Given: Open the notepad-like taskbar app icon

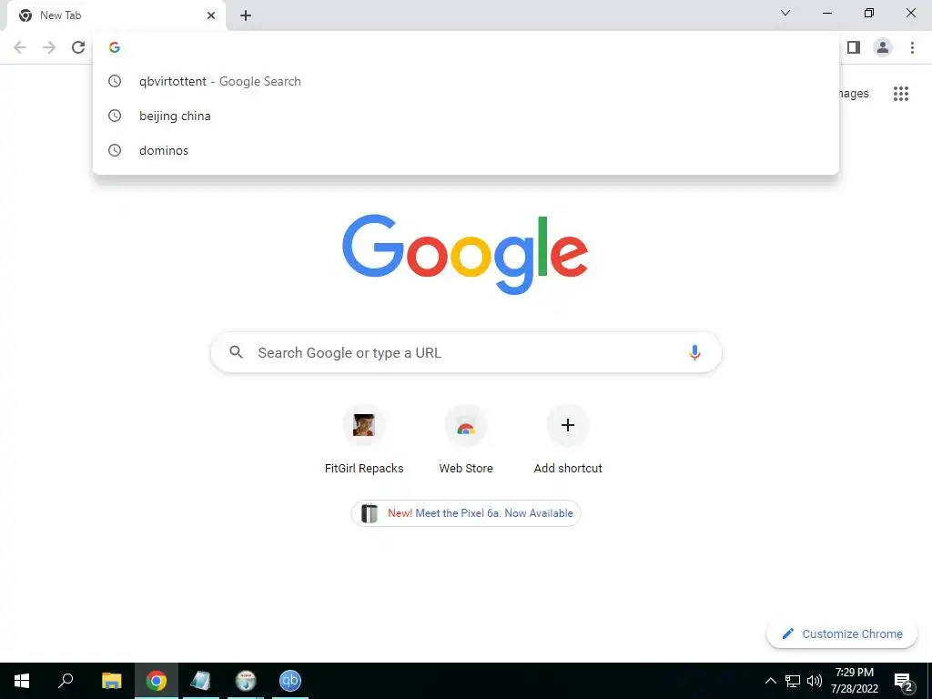Looking at the screenshot, I should 200,681.
